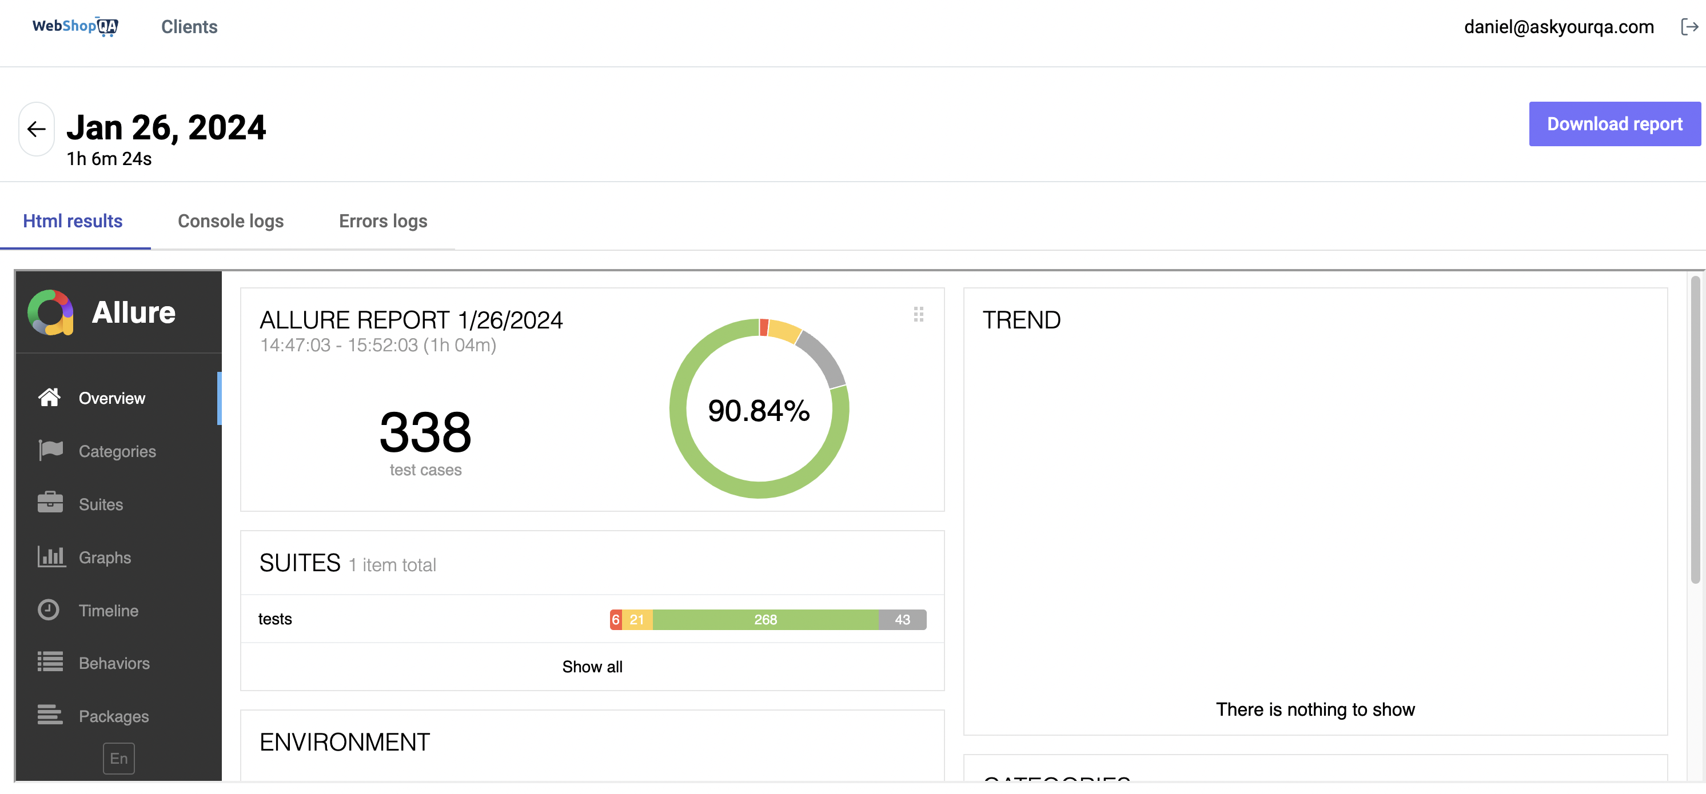
Task: Click the Allure title text
Action: click(134, 312)
